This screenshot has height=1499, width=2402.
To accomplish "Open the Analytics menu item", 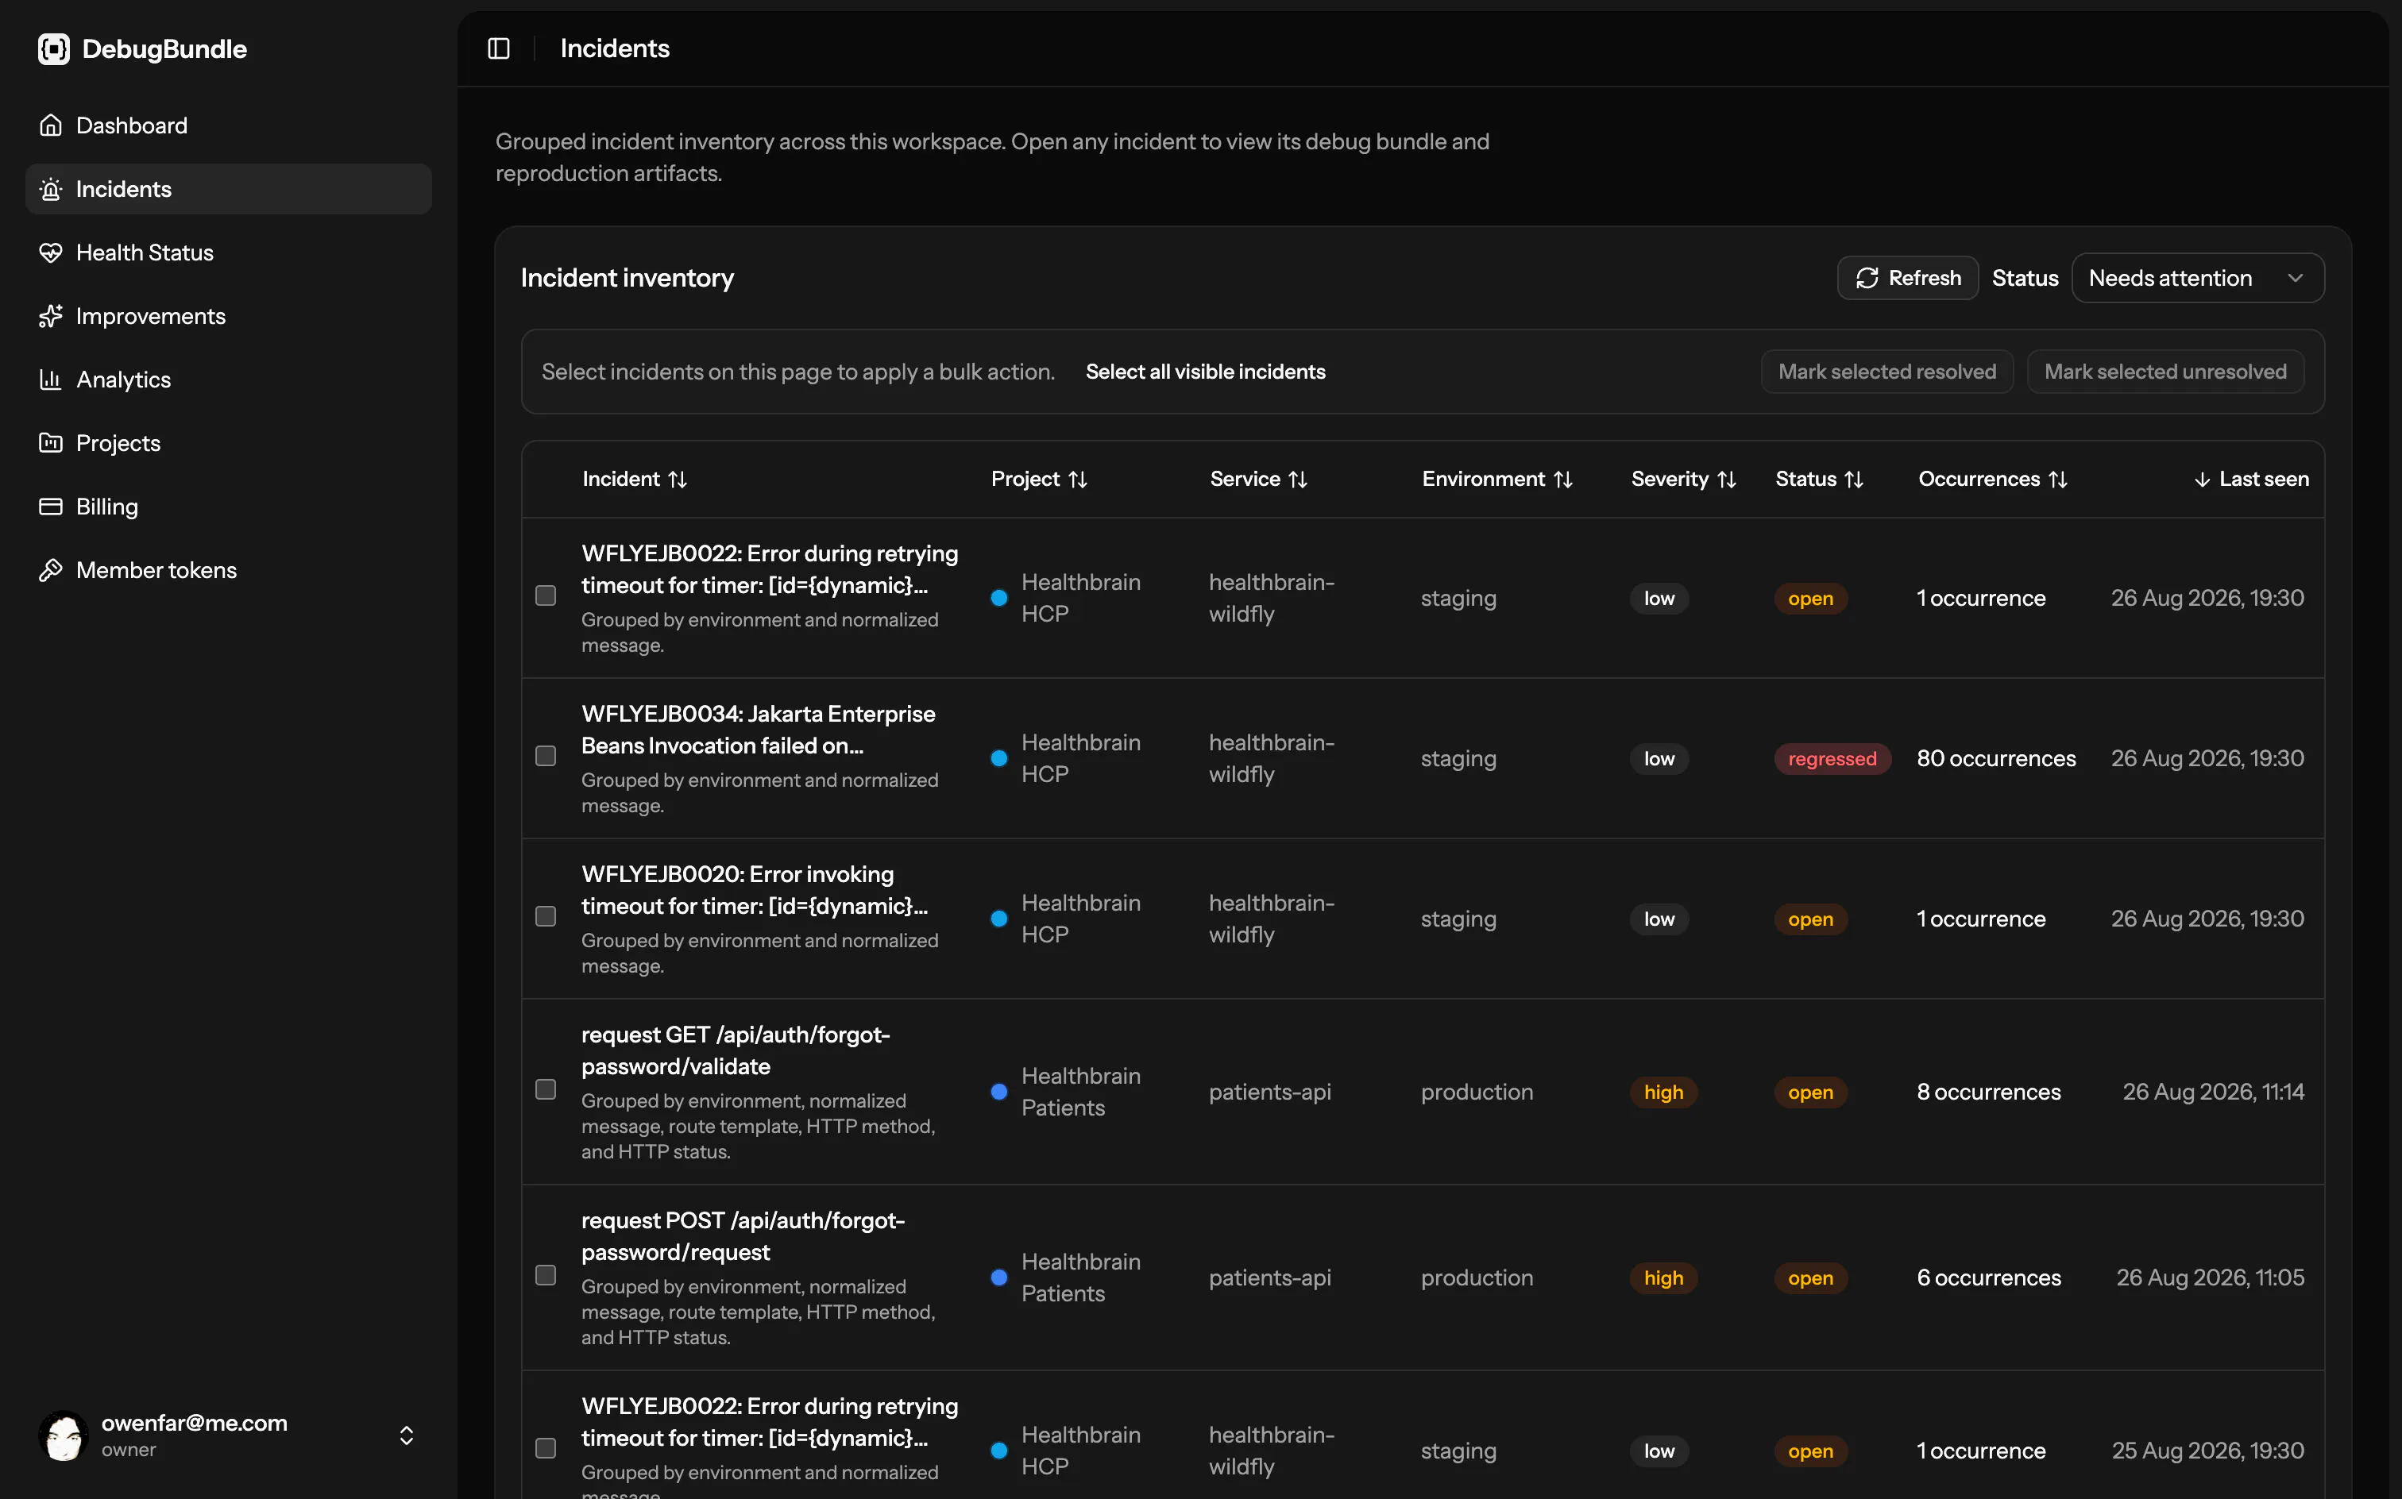I will pos(228,380).
